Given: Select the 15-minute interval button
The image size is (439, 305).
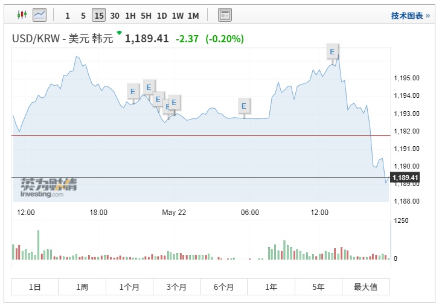Looking at the screenshot, I should point(99,16).
